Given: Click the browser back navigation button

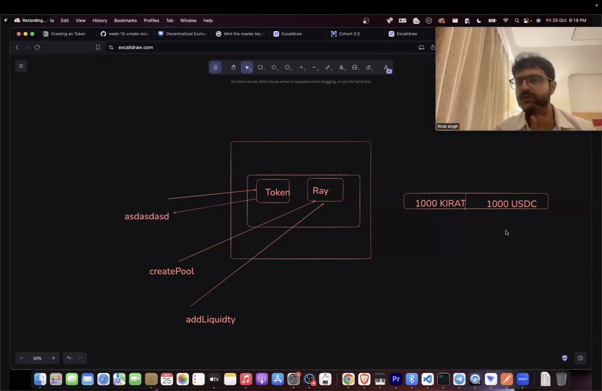Looking at the screenshot, I should click(x=17, y=47).
